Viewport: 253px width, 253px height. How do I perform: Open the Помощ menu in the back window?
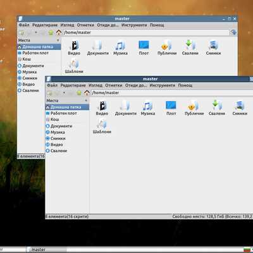(157, 25)
